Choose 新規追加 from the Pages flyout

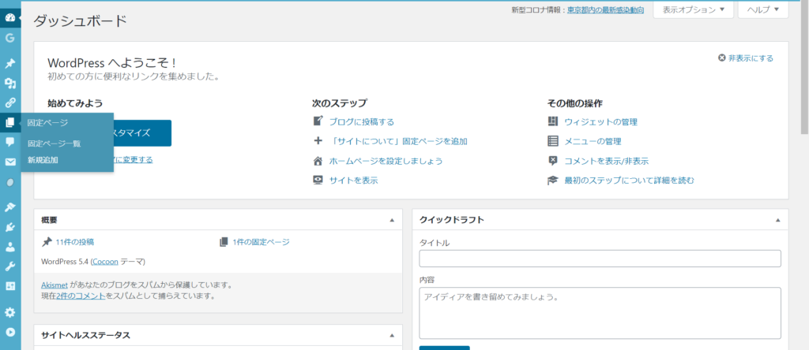pyautogui.click(x=43, y=159)
